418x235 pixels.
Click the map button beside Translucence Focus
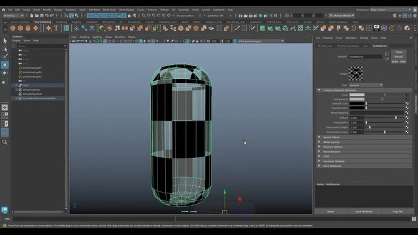(407, 132)
